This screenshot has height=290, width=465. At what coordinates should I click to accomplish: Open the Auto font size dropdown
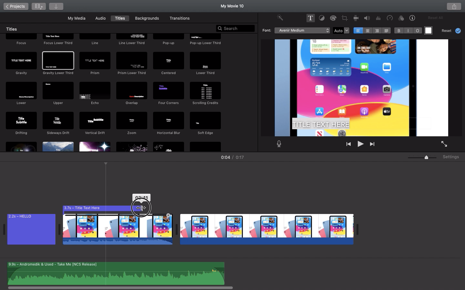click(x=341, y=31)
